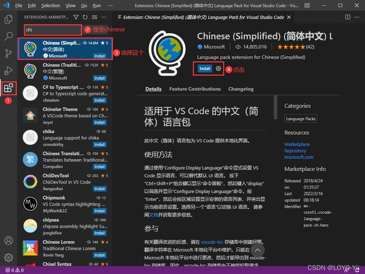Open the Run menu

[97, 6]
